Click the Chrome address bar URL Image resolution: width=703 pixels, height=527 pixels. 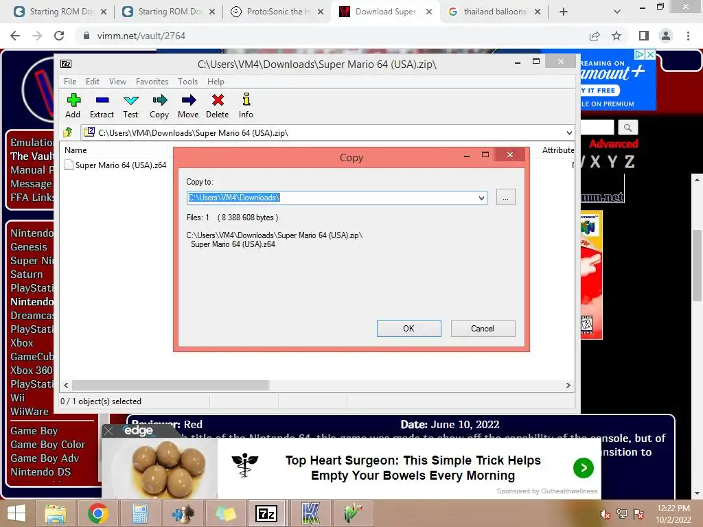(x=141, y=36)
